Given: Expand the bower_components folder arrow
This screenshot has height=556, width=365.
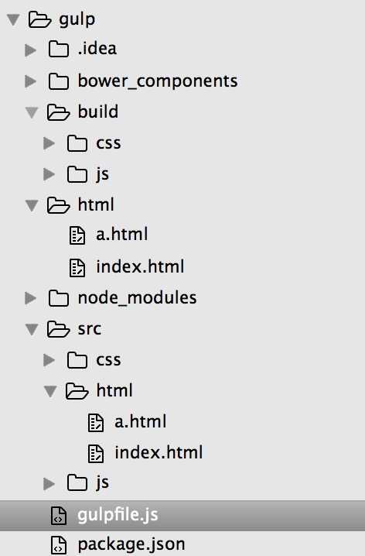Looking at the screenshot, I should 31,81.
